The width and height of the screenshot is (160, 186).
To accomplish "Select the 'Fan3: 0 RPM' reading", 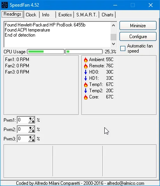I will 17,72.
